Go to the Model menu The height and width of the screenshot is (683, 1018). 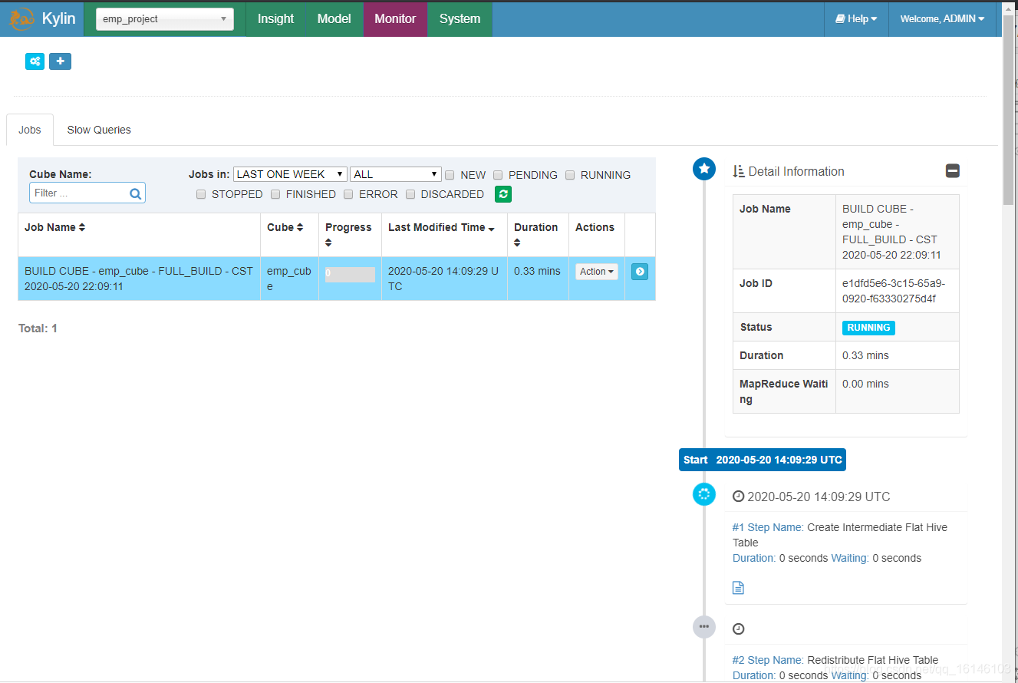(x=334, y=18)
